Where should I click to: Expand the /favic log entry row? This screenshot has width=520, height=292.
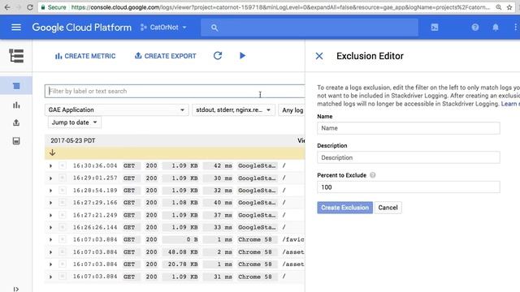50,240
